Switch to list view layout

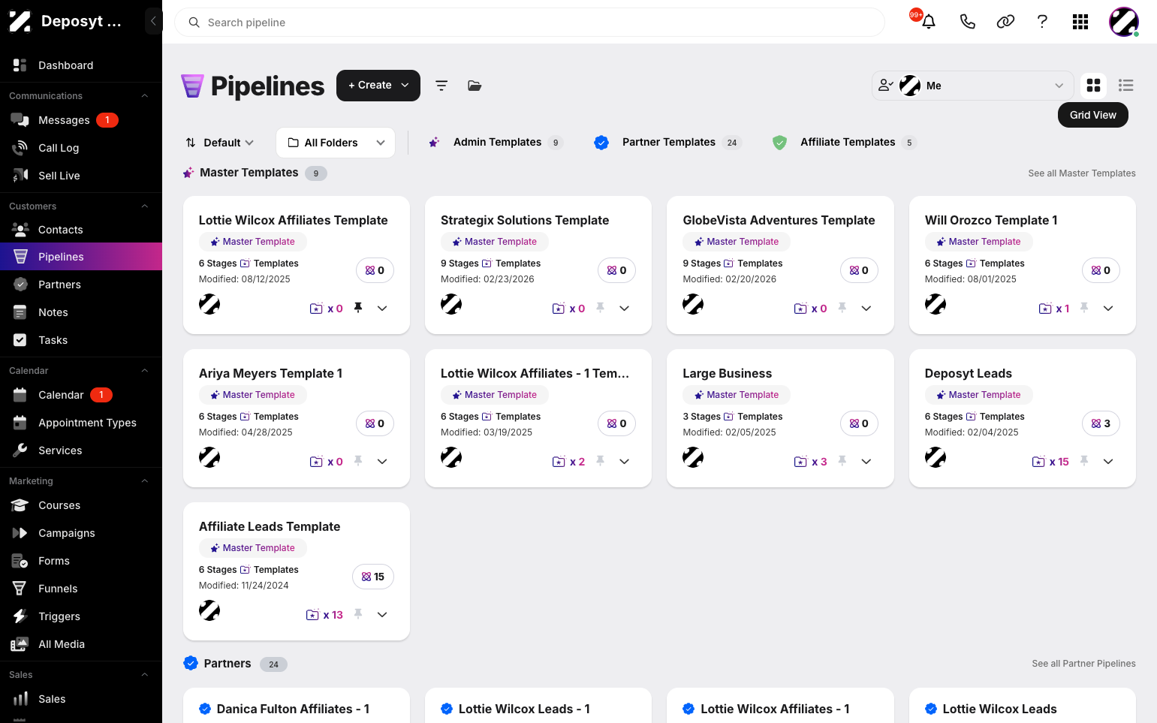(1125, 86)
